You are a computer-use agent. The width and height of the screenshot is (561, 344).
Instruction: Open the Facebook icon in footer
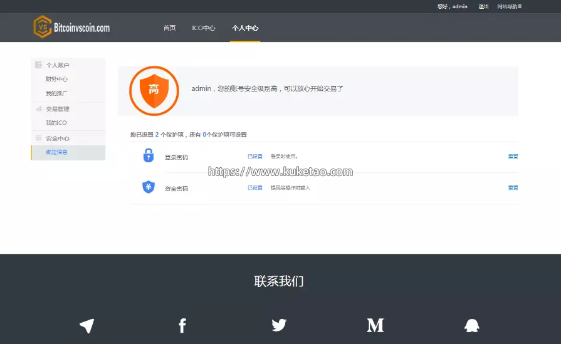tap(182, 325)
